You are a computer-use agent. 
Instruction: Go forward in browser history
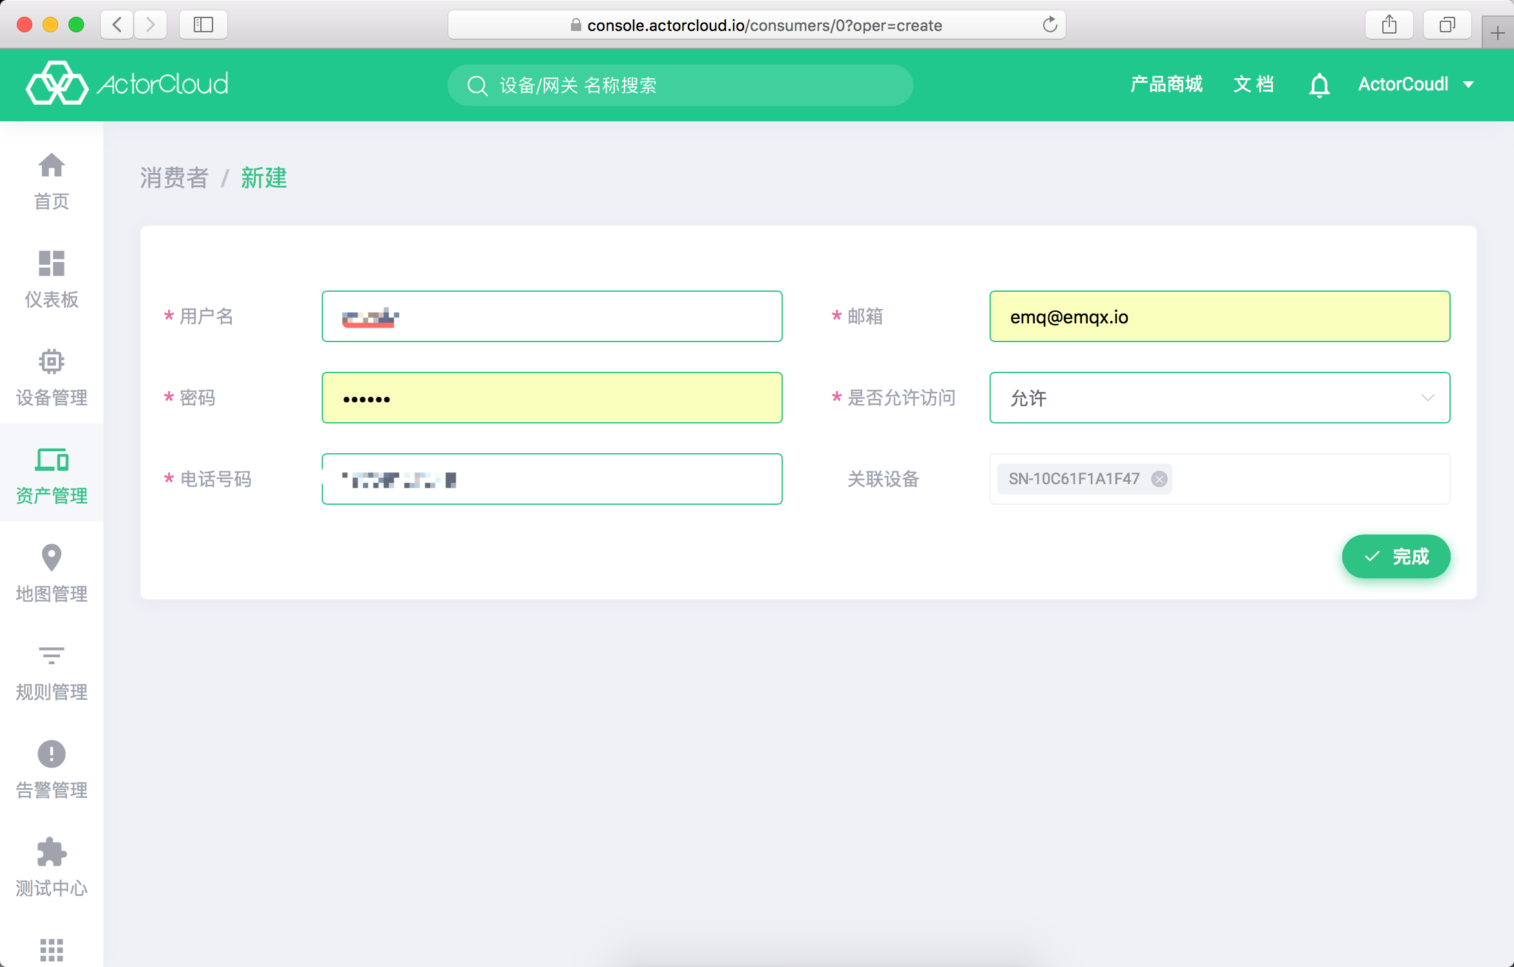[x=150, y=25]
